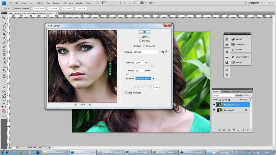Toggle Quick Mask mode icon

point(4,116)
